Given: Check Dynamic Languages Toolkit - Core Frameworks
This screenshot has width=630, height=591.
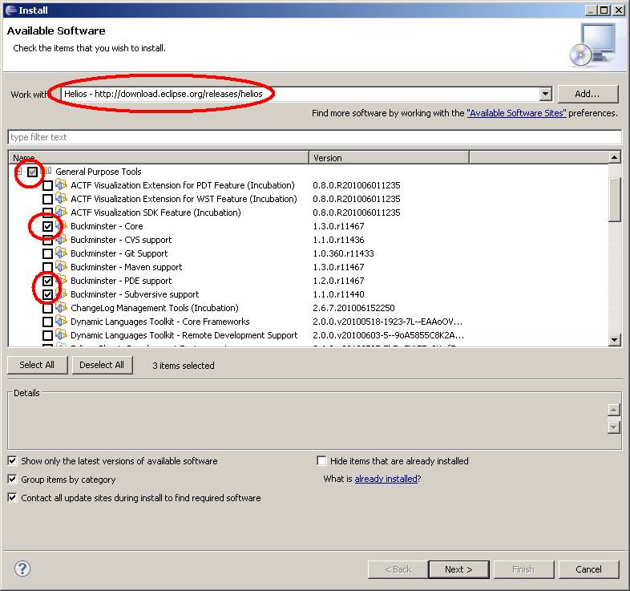Looking at the screenshot, I should point(47,322).
